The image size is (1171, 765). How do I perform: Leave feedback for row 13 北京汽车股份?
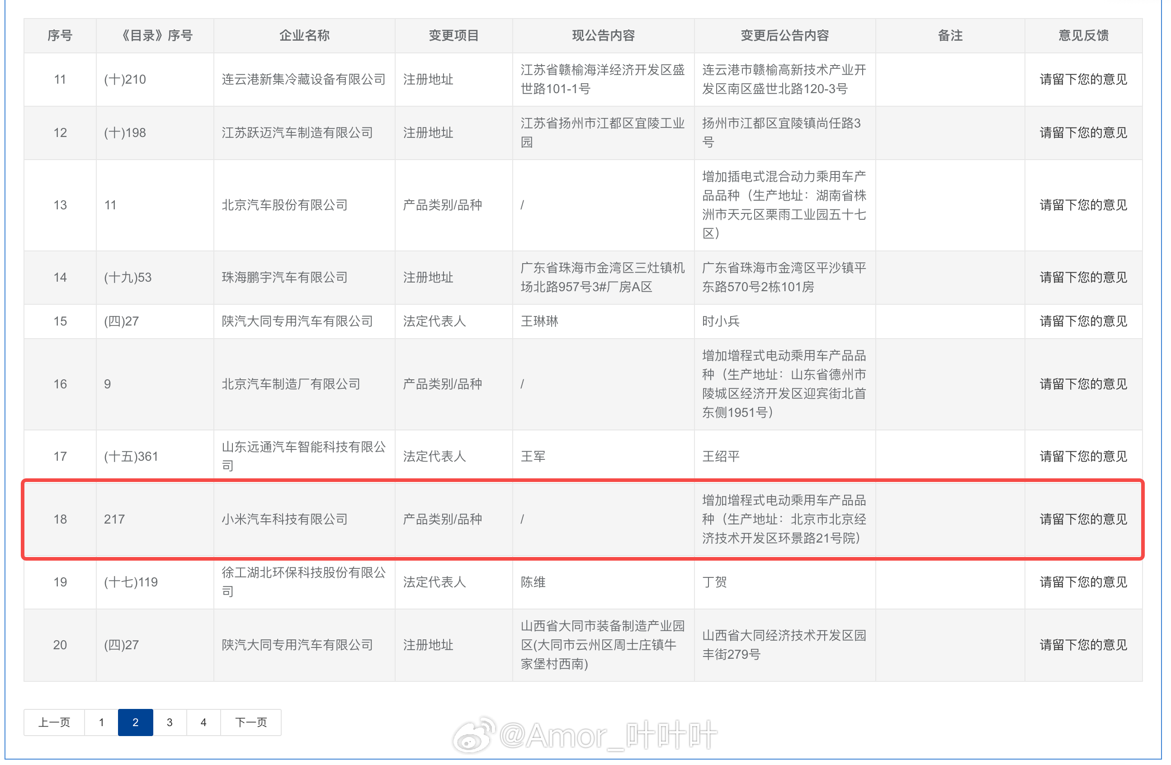click(x=1083, y=205)
